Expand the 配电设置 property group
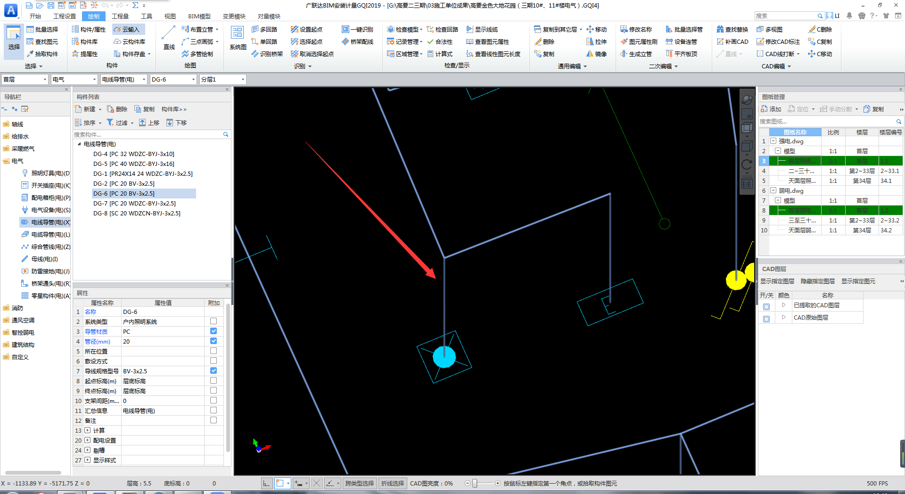The image size is (905, 494). click(88, 440)
